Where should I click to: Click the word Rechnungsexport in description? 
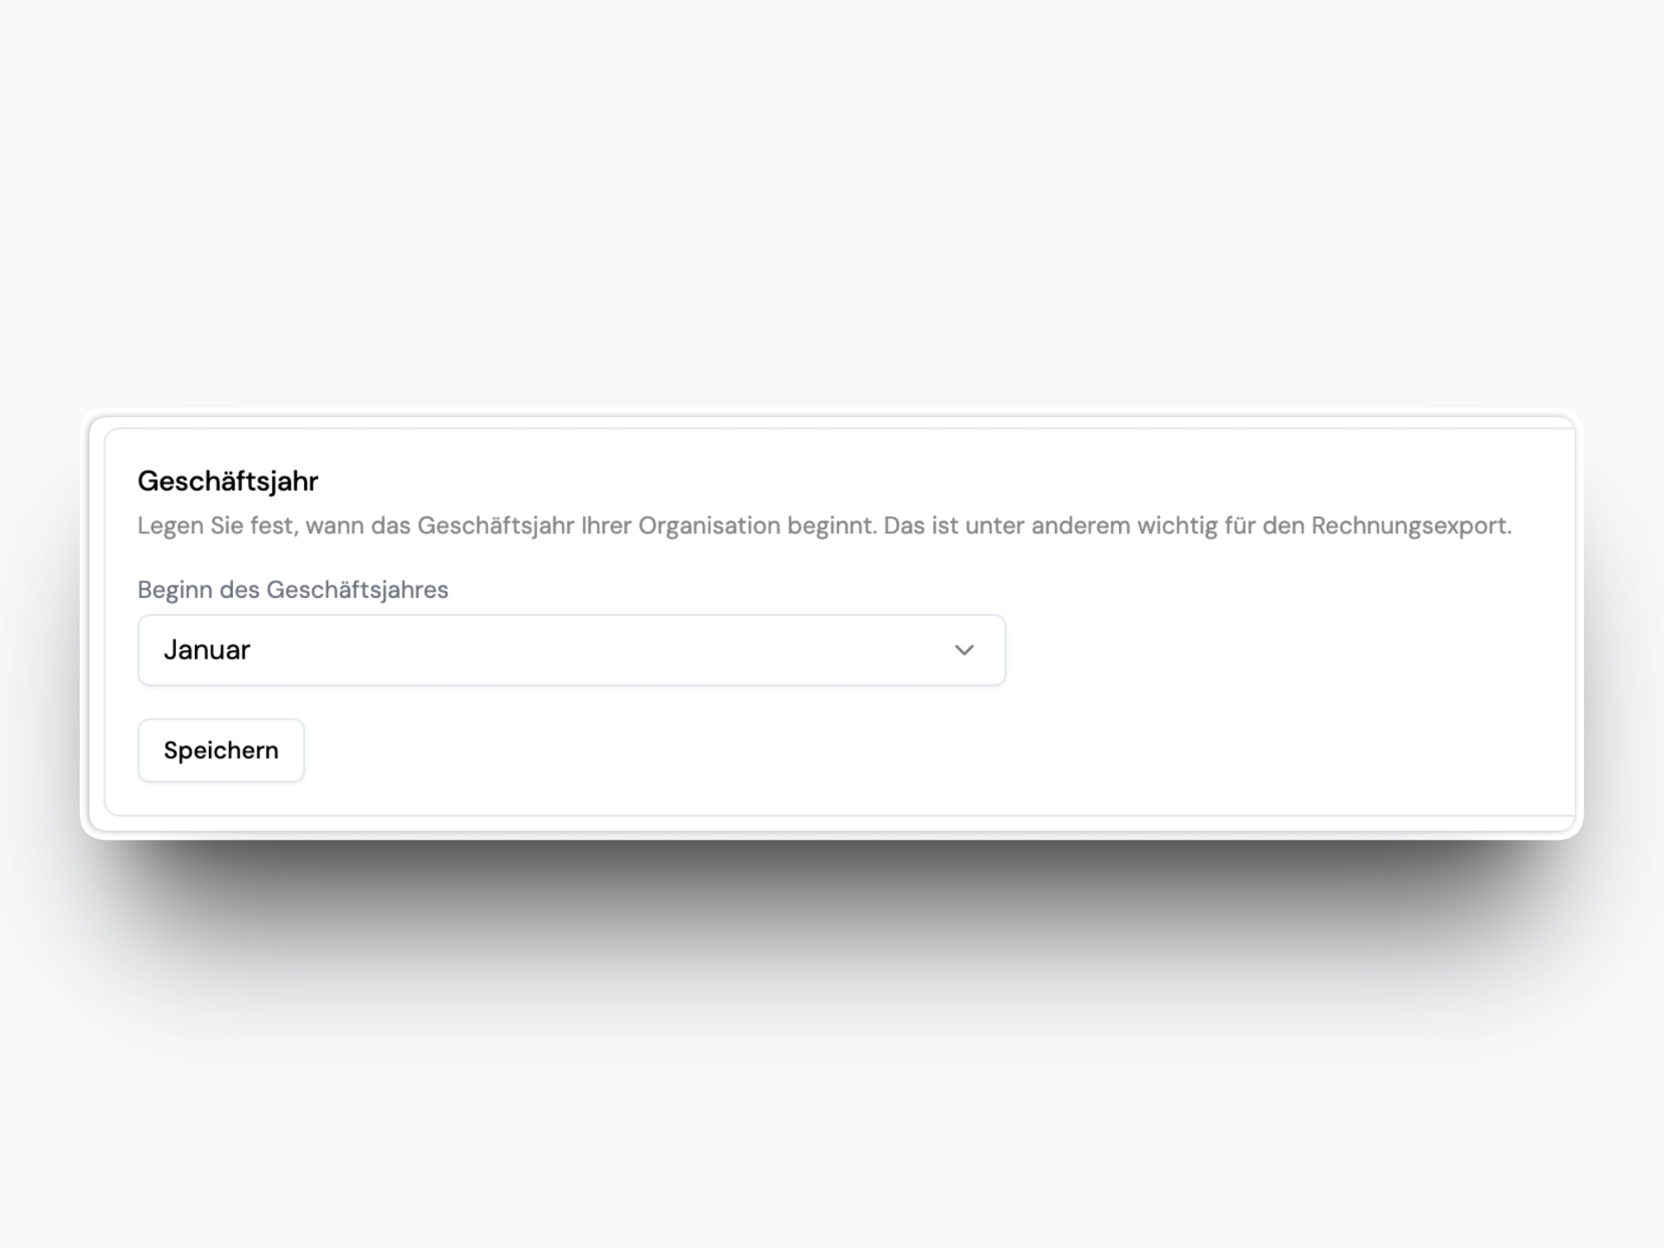click(x=1410, y=526)
